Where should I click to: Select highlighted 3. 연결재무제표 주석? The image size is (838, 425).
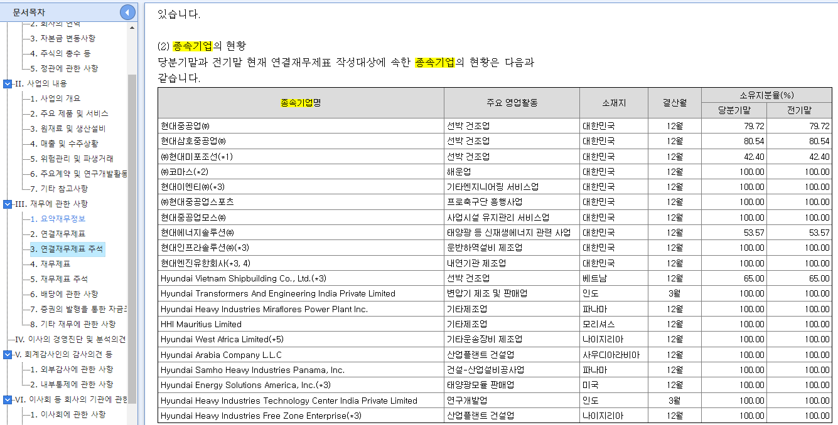pos(67,249)
